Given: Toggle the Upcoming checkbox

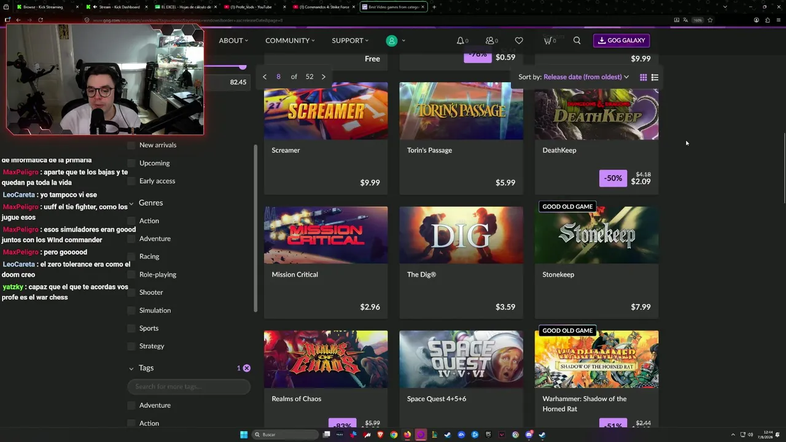Looking at the screenshot, I should [131, 163].
